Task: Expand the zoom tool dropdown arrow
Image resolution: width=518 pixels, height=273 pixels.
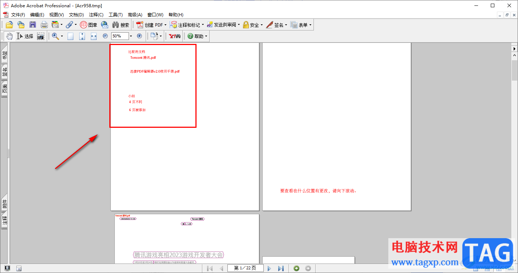Action: [x=62, y=36]
